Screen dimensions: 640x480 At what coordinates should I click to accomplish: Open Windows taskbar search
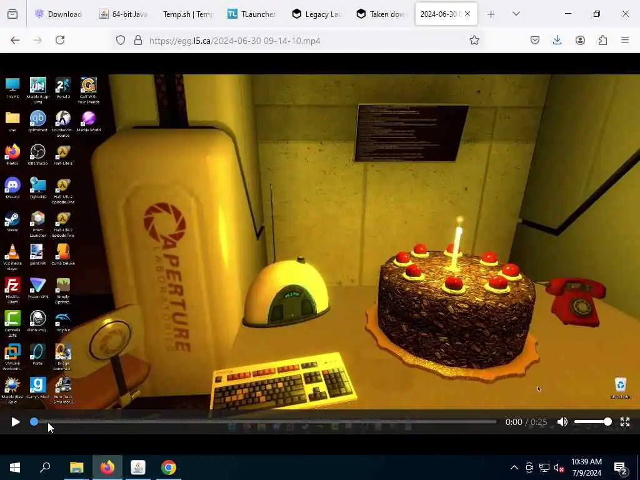(45, 467)
